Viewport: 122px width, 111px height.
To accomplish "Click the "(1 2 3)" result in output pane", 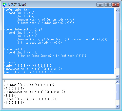I will 9,96.
